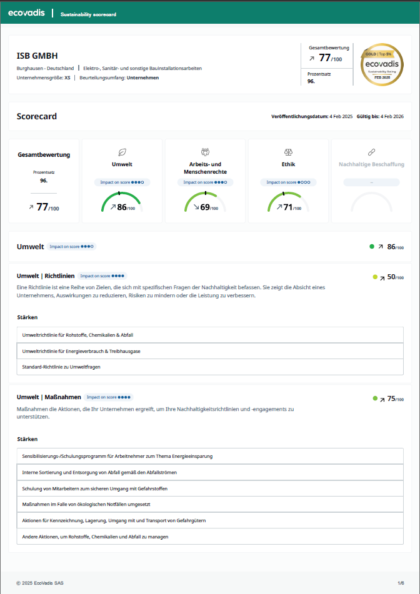Click the Scorecard heading
The width and height of the screenshot is (420, 594).
[x=37, y=116]
